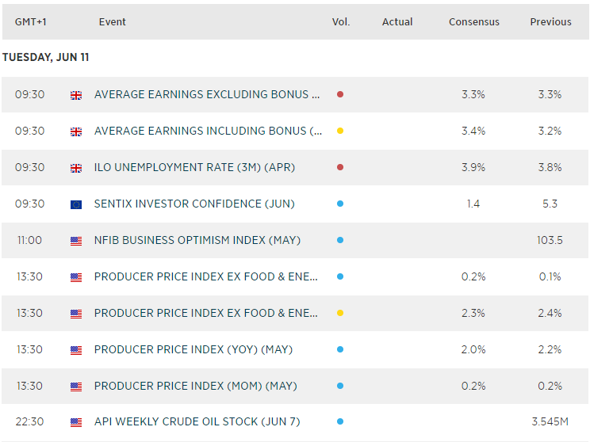Click the Previous column header

pos(550,22)
